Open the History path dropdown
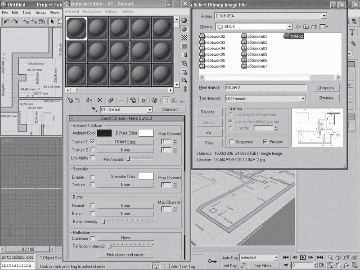 pos(324,16)
